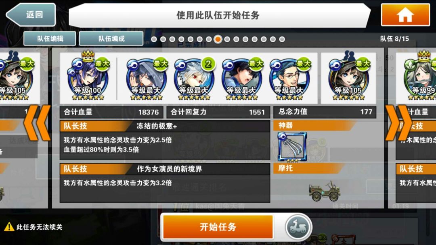Select the last team page dot

282,39
